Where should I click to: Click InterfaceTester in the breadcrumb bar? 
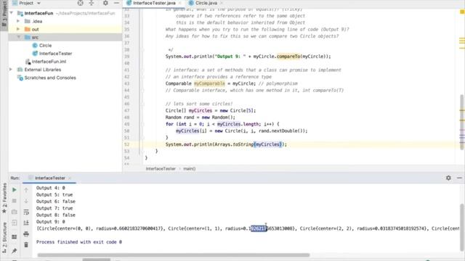161,169
